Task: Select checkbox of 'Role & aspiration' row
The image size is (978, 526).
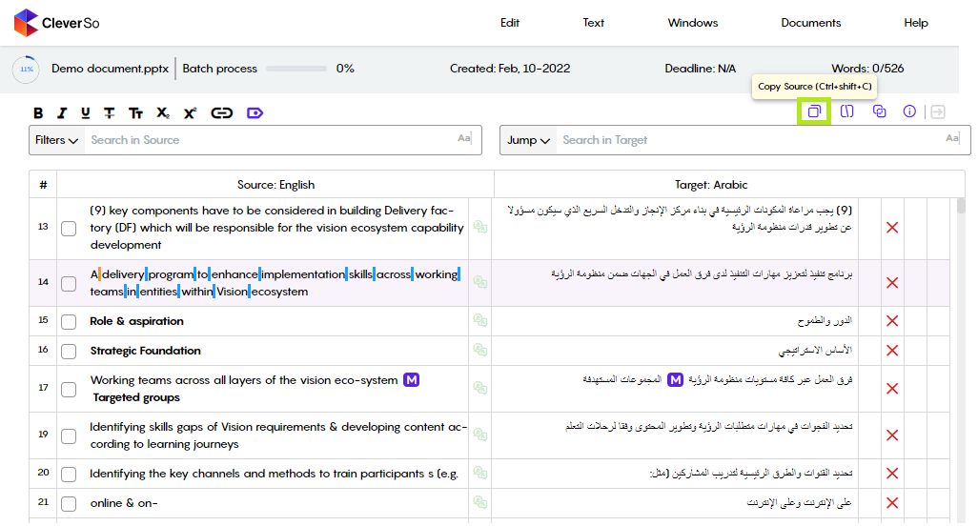Action: [x=69, y=321]
